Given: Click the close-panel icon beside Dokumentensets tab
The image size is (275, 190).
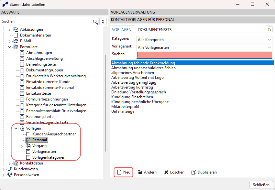Looking at the screenshot, I should [x=269, y=29].
